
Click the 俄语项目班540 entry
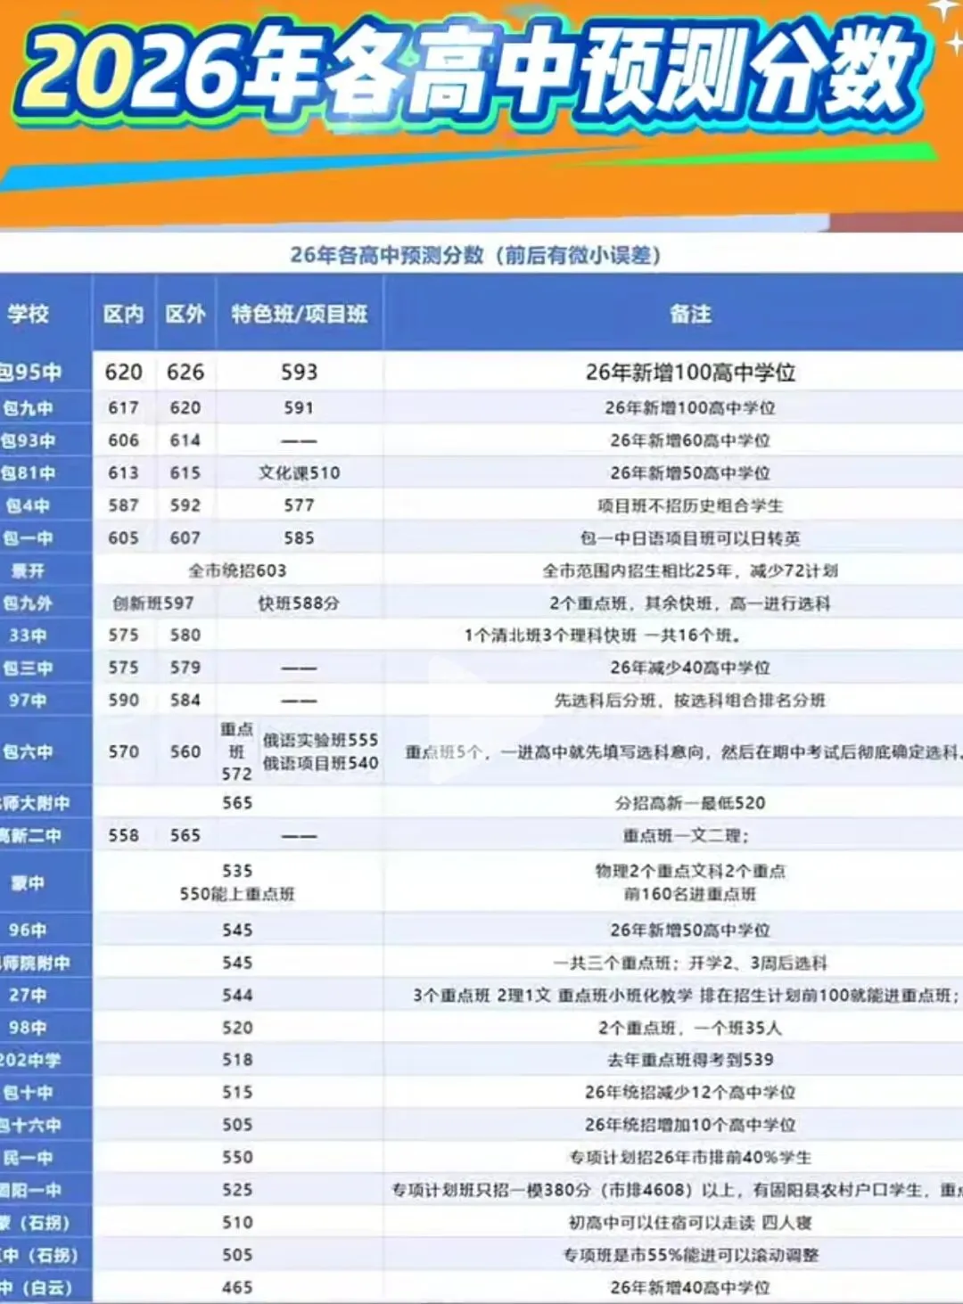point(320,764)
